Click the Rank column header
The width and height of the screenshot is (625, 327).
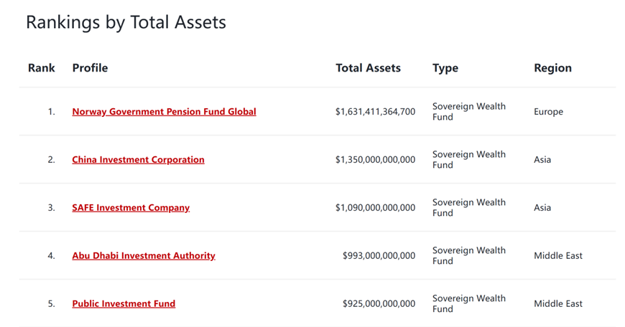(x=42, y=68)
